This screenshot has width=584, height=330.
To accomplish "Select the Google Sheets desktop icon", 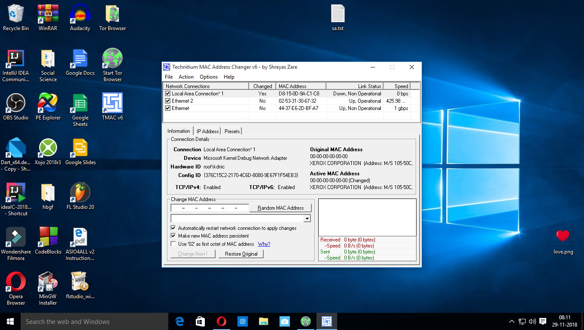I will pyautogui.click(x=80, y=110).
